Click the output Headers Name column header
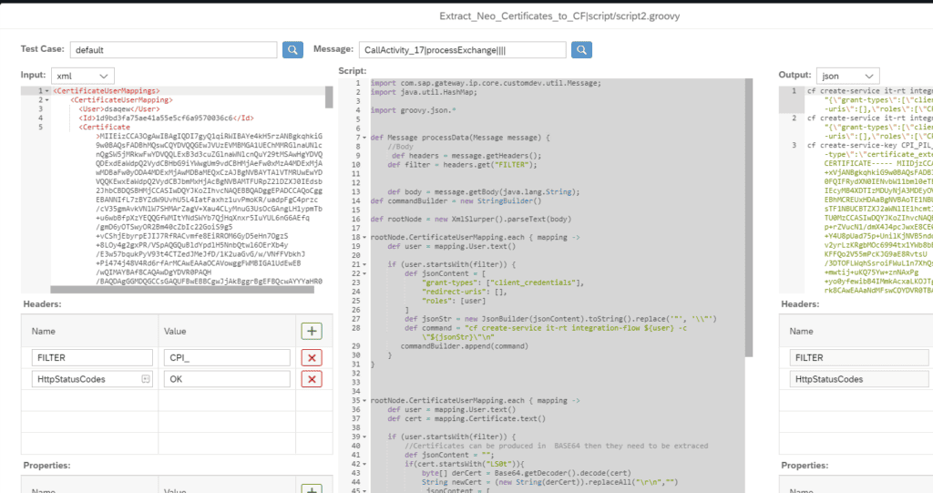Viewport: 933px width, 493px height. (802, 331)
